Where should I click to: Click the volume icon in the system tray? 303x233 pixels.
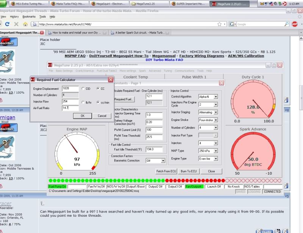[x=266, y=4]
